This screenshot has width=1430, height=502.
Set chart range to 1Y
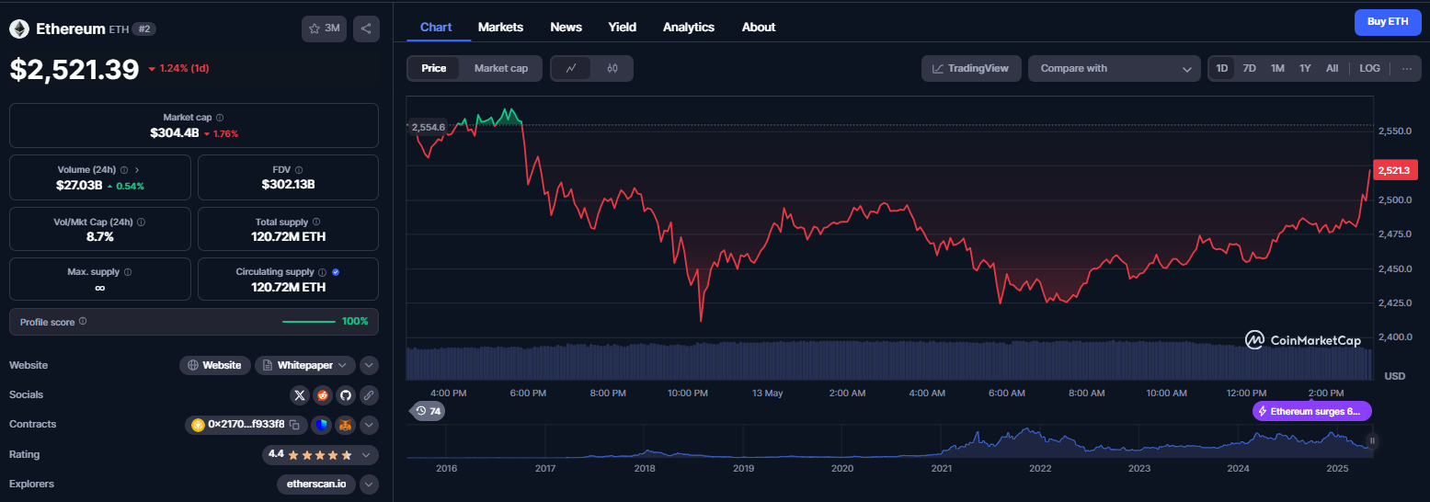(x=1305, y=68)
